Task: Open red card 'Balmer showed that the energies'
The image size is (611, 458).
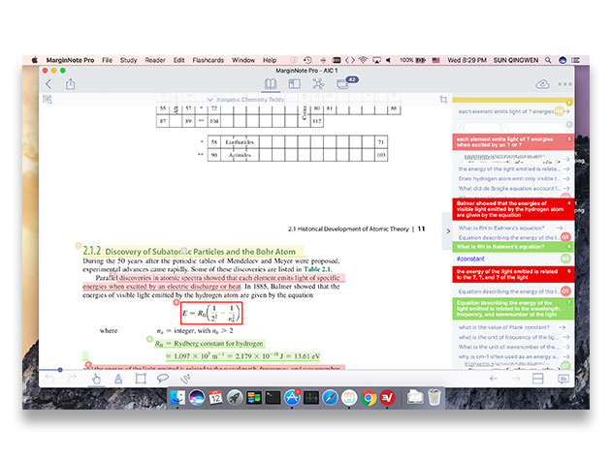Action: click(x=513, y=209)
